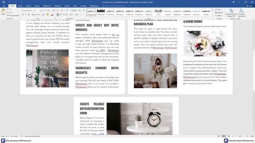Apply the Title style
The height and width of the screenshot is (143, 255).
(158, 12)
